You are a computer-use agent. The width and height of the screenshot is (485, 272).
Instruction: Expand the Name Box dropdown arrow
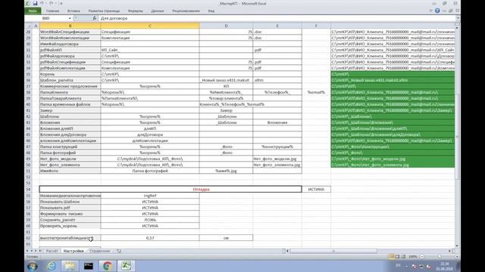pyautogui.click(x=70, y=18)
